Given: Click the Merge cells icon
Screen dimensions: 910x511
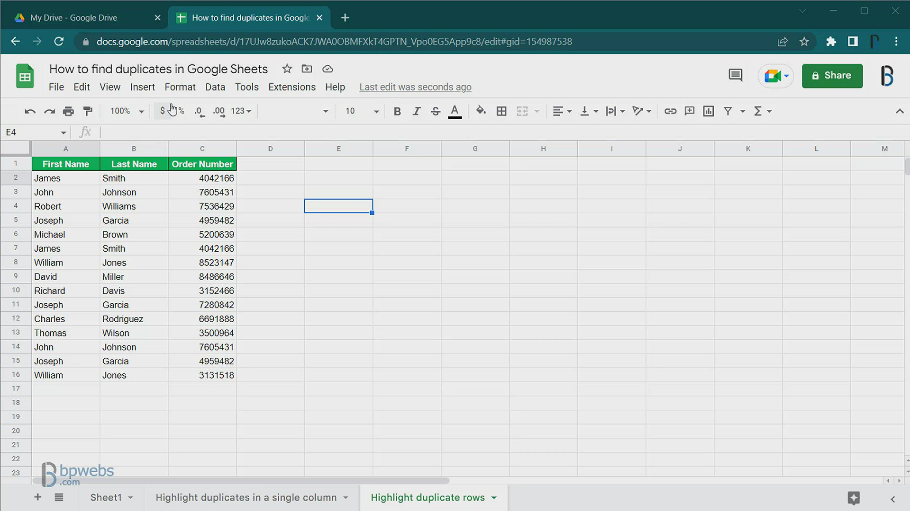Looking at the screenshot, I should (x=522, y=111).
